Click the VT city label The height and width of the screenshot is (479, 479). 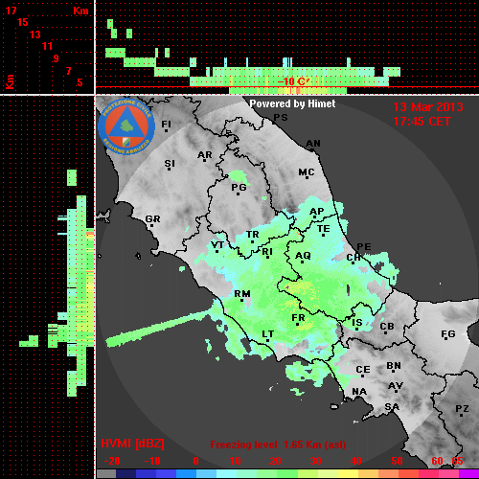pyautogui.click(x=217, y=245)
